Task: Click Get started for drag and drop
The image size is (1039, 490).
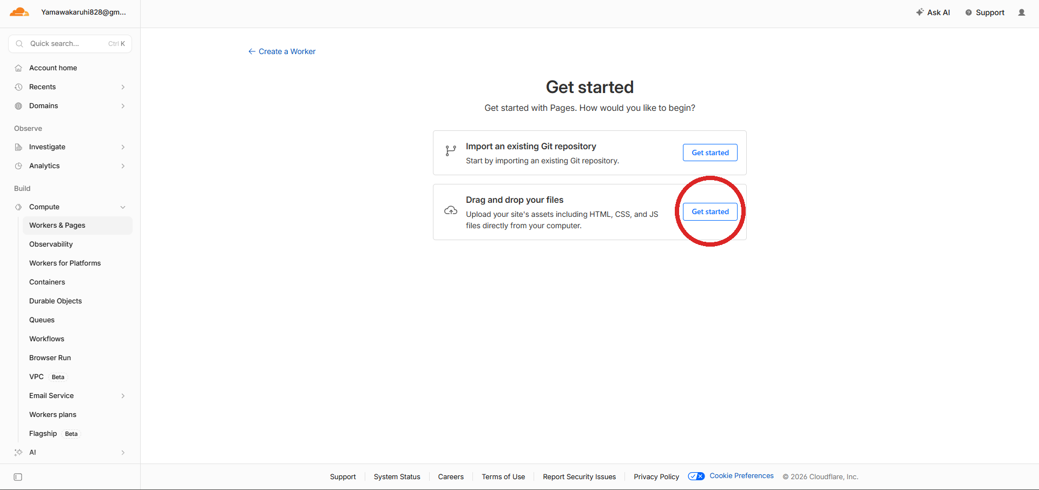Action: [710, 211]
